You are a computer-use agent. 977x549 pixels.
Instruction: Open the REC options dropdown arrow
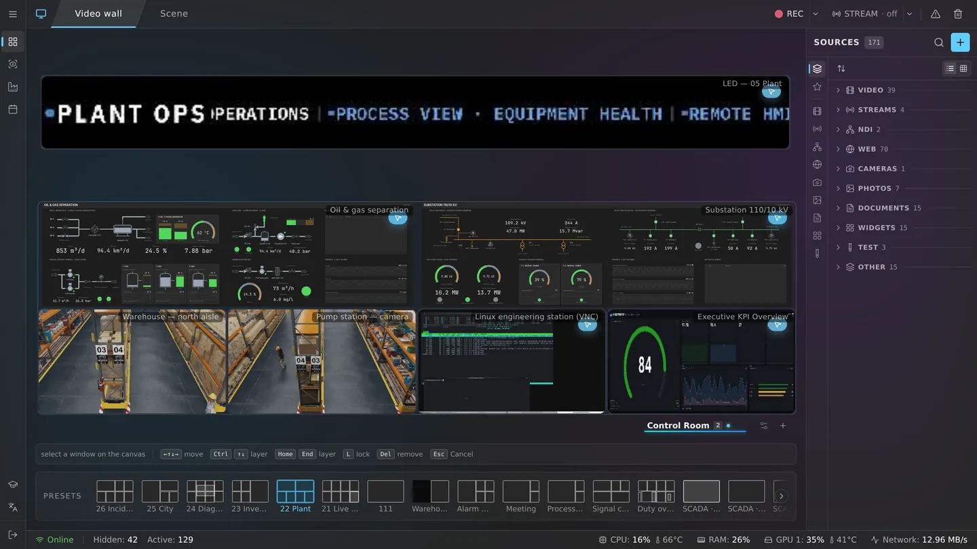point(816,14)
